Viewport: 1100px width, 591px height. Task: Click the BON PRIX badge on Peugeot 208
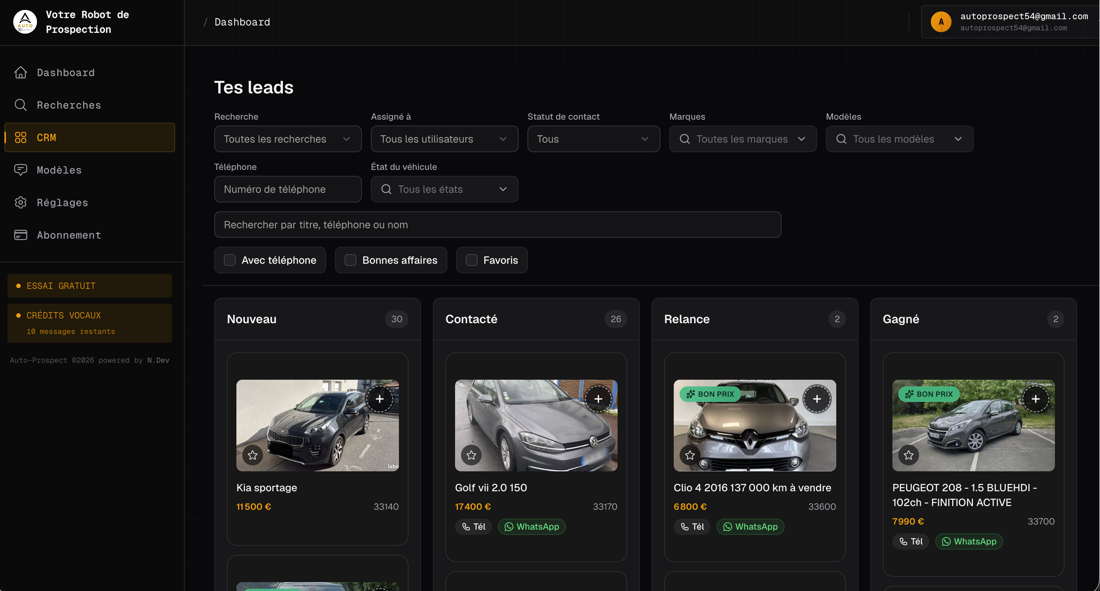(x=929, y=394)
